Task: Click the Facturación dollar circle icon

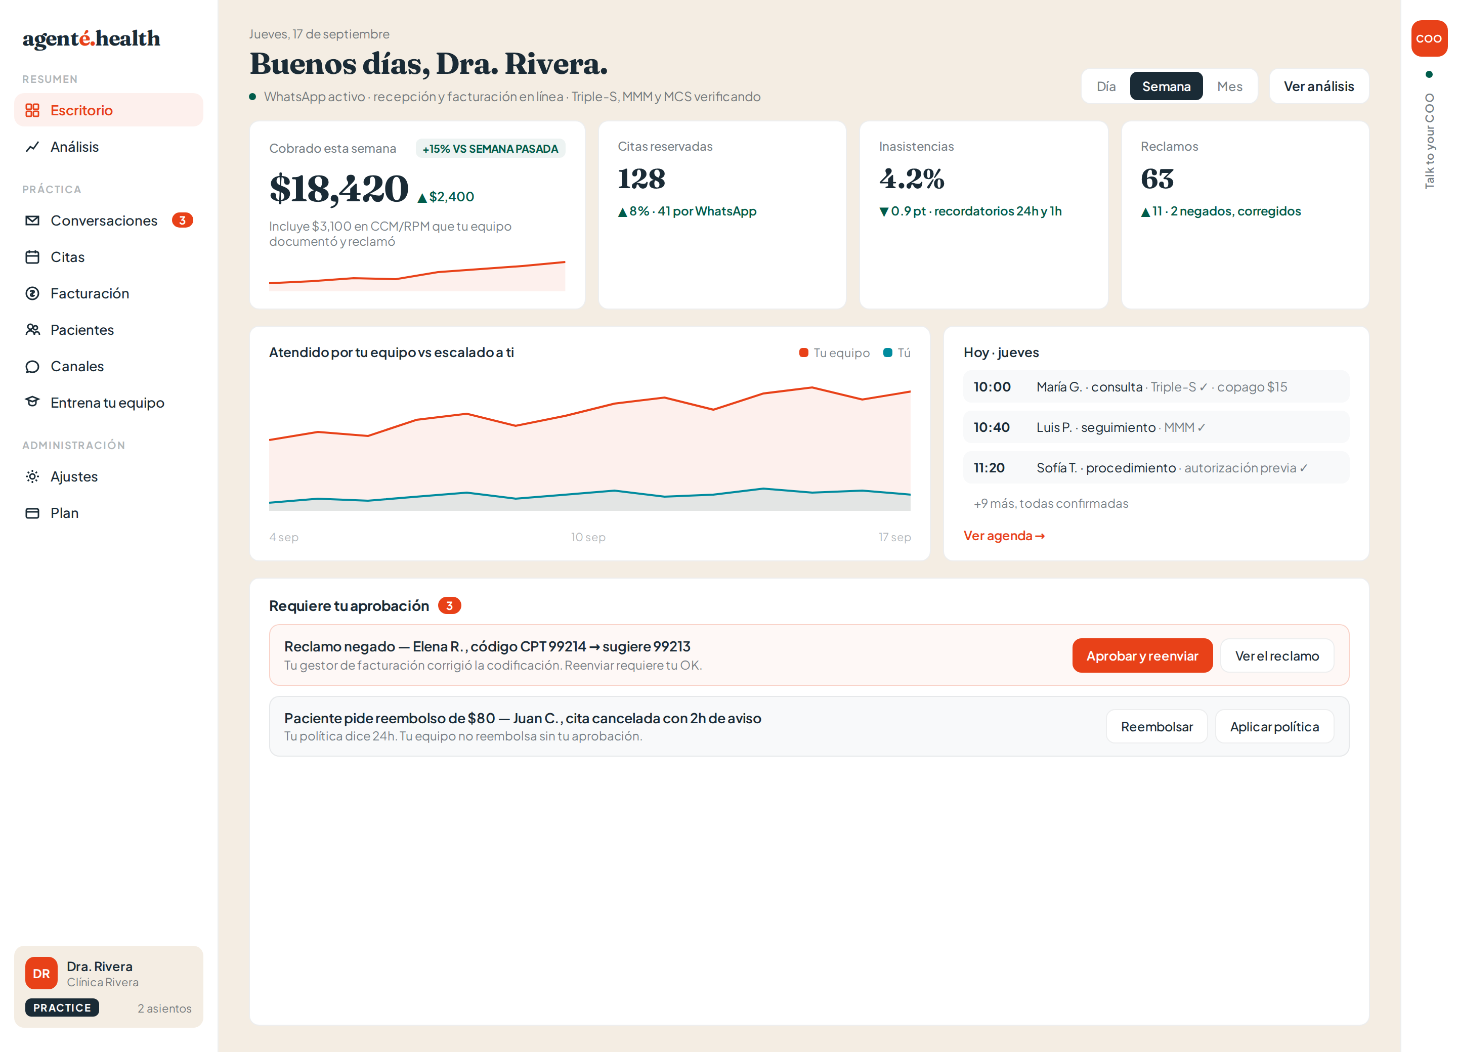Action: tap(32, 293)
